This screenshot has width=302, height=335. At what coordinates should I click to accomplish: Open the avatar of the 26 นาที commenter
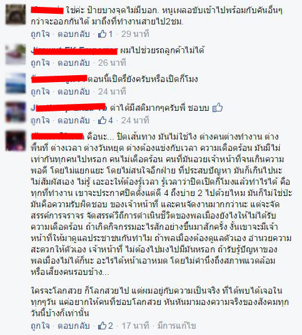pyautogui.click(x=16, y=54)
